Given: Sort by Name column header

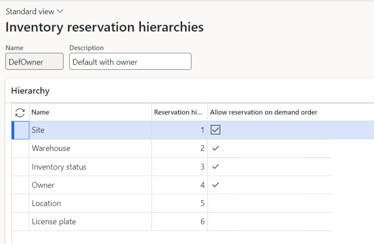Looking at the screenshot, I should point(40,112).
